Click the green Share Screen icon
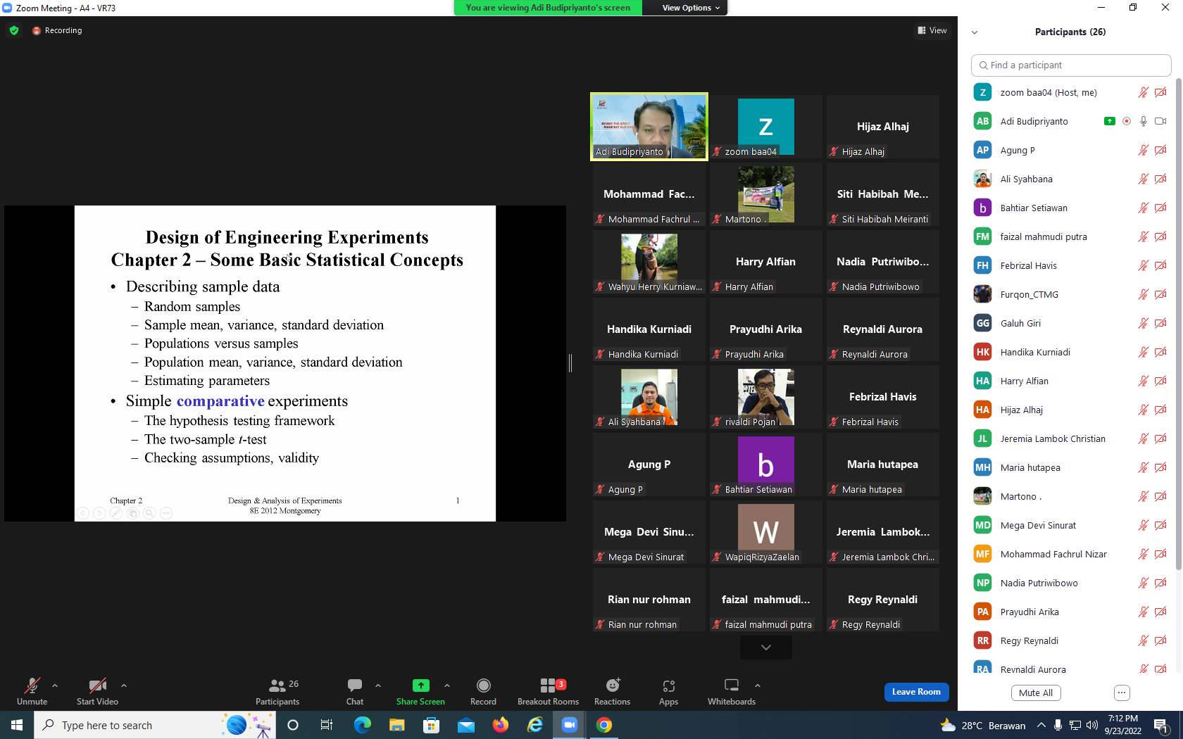This screenshot has height=739, width=1183. (x=420, y=685)
